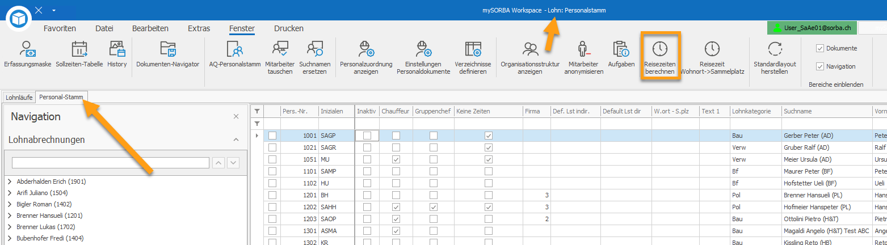The width and height of the screenshot is (887, 245).
Task: Toggle the Navigation checkbox in ribbon
Action: pos(820,66)
